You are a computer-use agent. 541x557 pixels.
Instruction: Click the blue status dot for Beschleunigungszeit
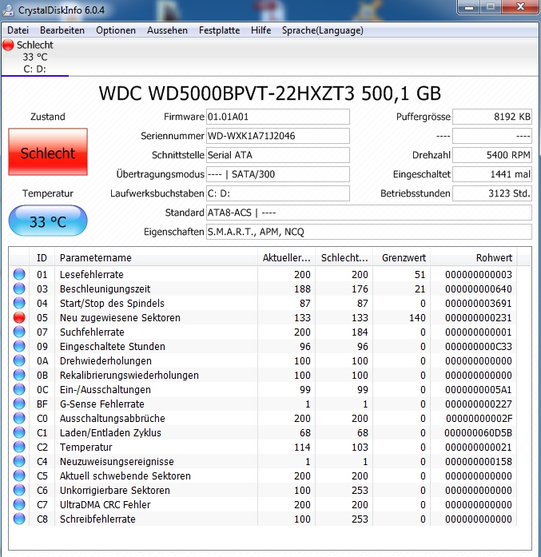(19, 288)
